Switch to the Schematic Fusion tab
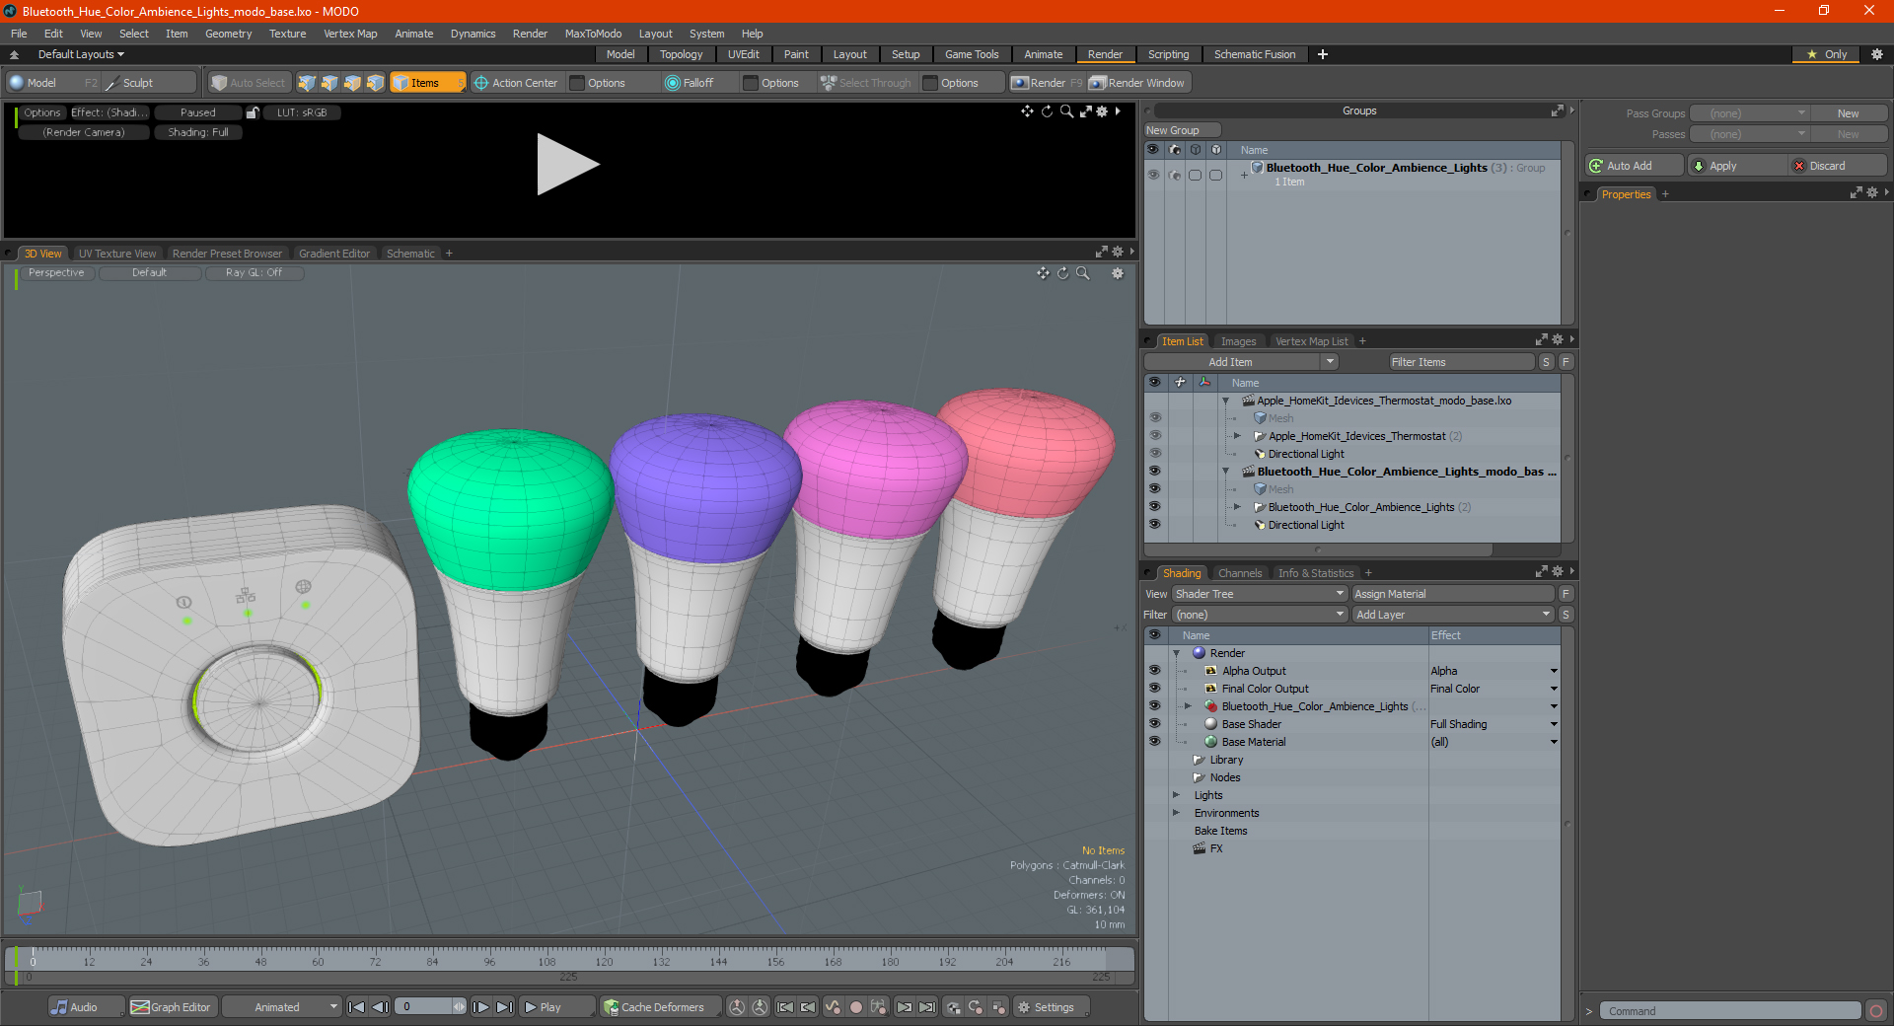Screen dimensions: 1894x1026 pos(1255,54)
